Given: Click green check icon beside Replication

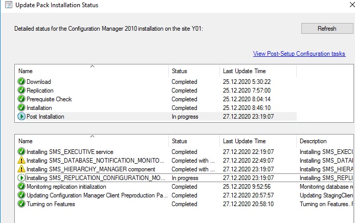Looking at the screenshot, I should coord(21,91).
